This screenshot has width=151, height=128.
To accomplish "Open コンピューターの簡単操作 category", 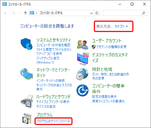I will pyautogui.click(x=108, y=89).
